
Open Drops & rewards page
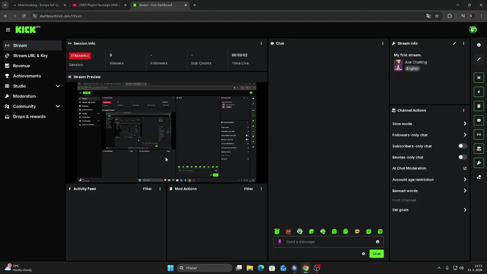click(32, 116)
